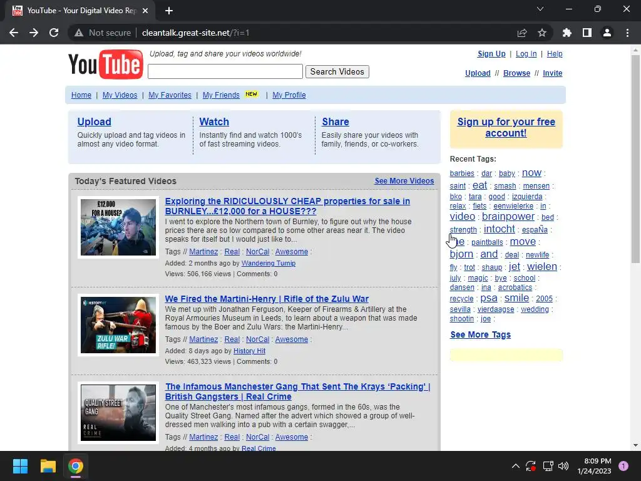Click Sign up for your free account

click(506, 127)
